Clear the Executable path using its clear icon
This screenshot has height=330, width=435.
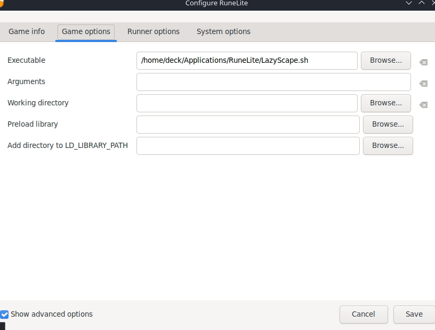pos(423,62)
